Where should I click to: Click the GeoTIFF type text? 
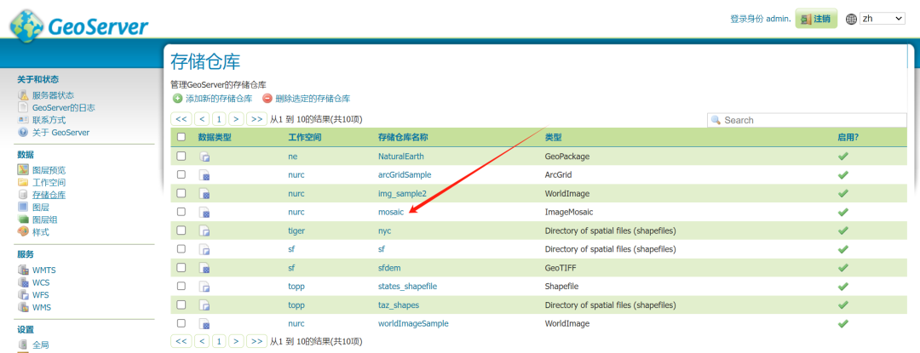click(x=561, y=268)
